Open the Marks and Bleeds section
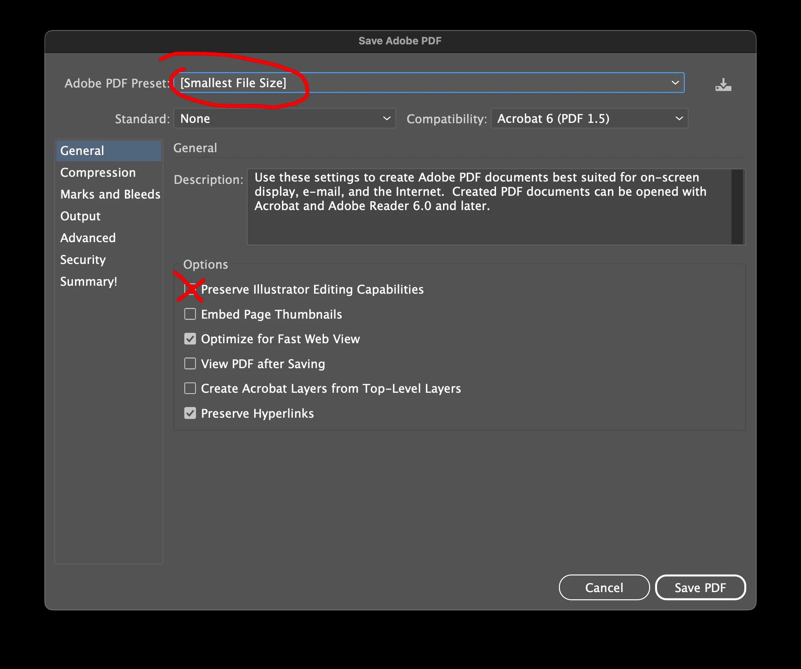The image size is (801, 669). coord(110,194)
